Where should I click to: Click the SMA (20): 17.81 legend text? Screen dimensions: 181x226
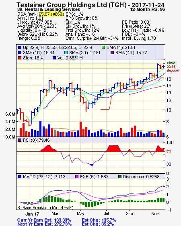click(84, 53)
